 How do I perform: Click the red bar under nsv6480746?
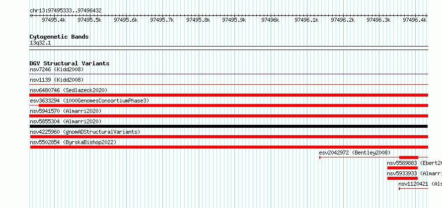pos(229,95)
